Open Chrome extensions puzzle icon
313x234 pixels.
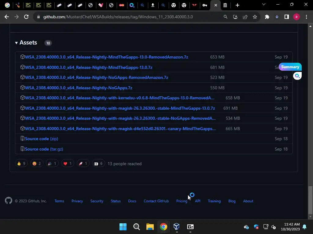tap(267, 17)
